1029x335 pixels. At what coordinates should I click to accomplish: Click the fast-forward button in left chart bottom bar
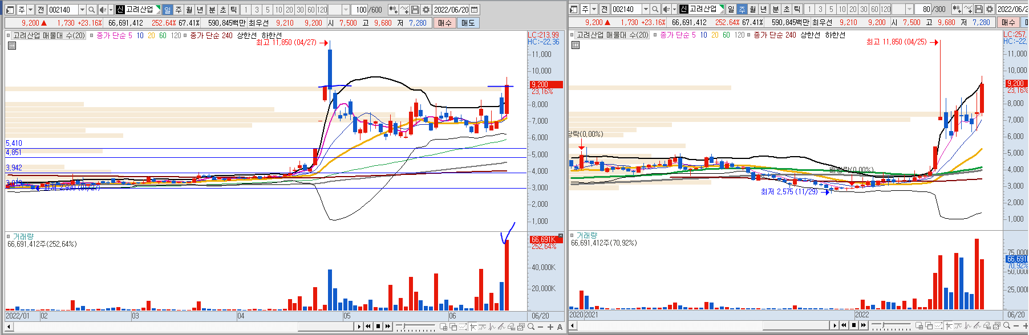[388, 326]
